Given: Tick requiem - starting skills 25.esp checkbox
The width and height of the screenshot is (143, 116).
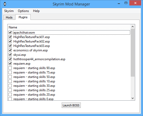Looking at the screenshot, I should (10, 90).
